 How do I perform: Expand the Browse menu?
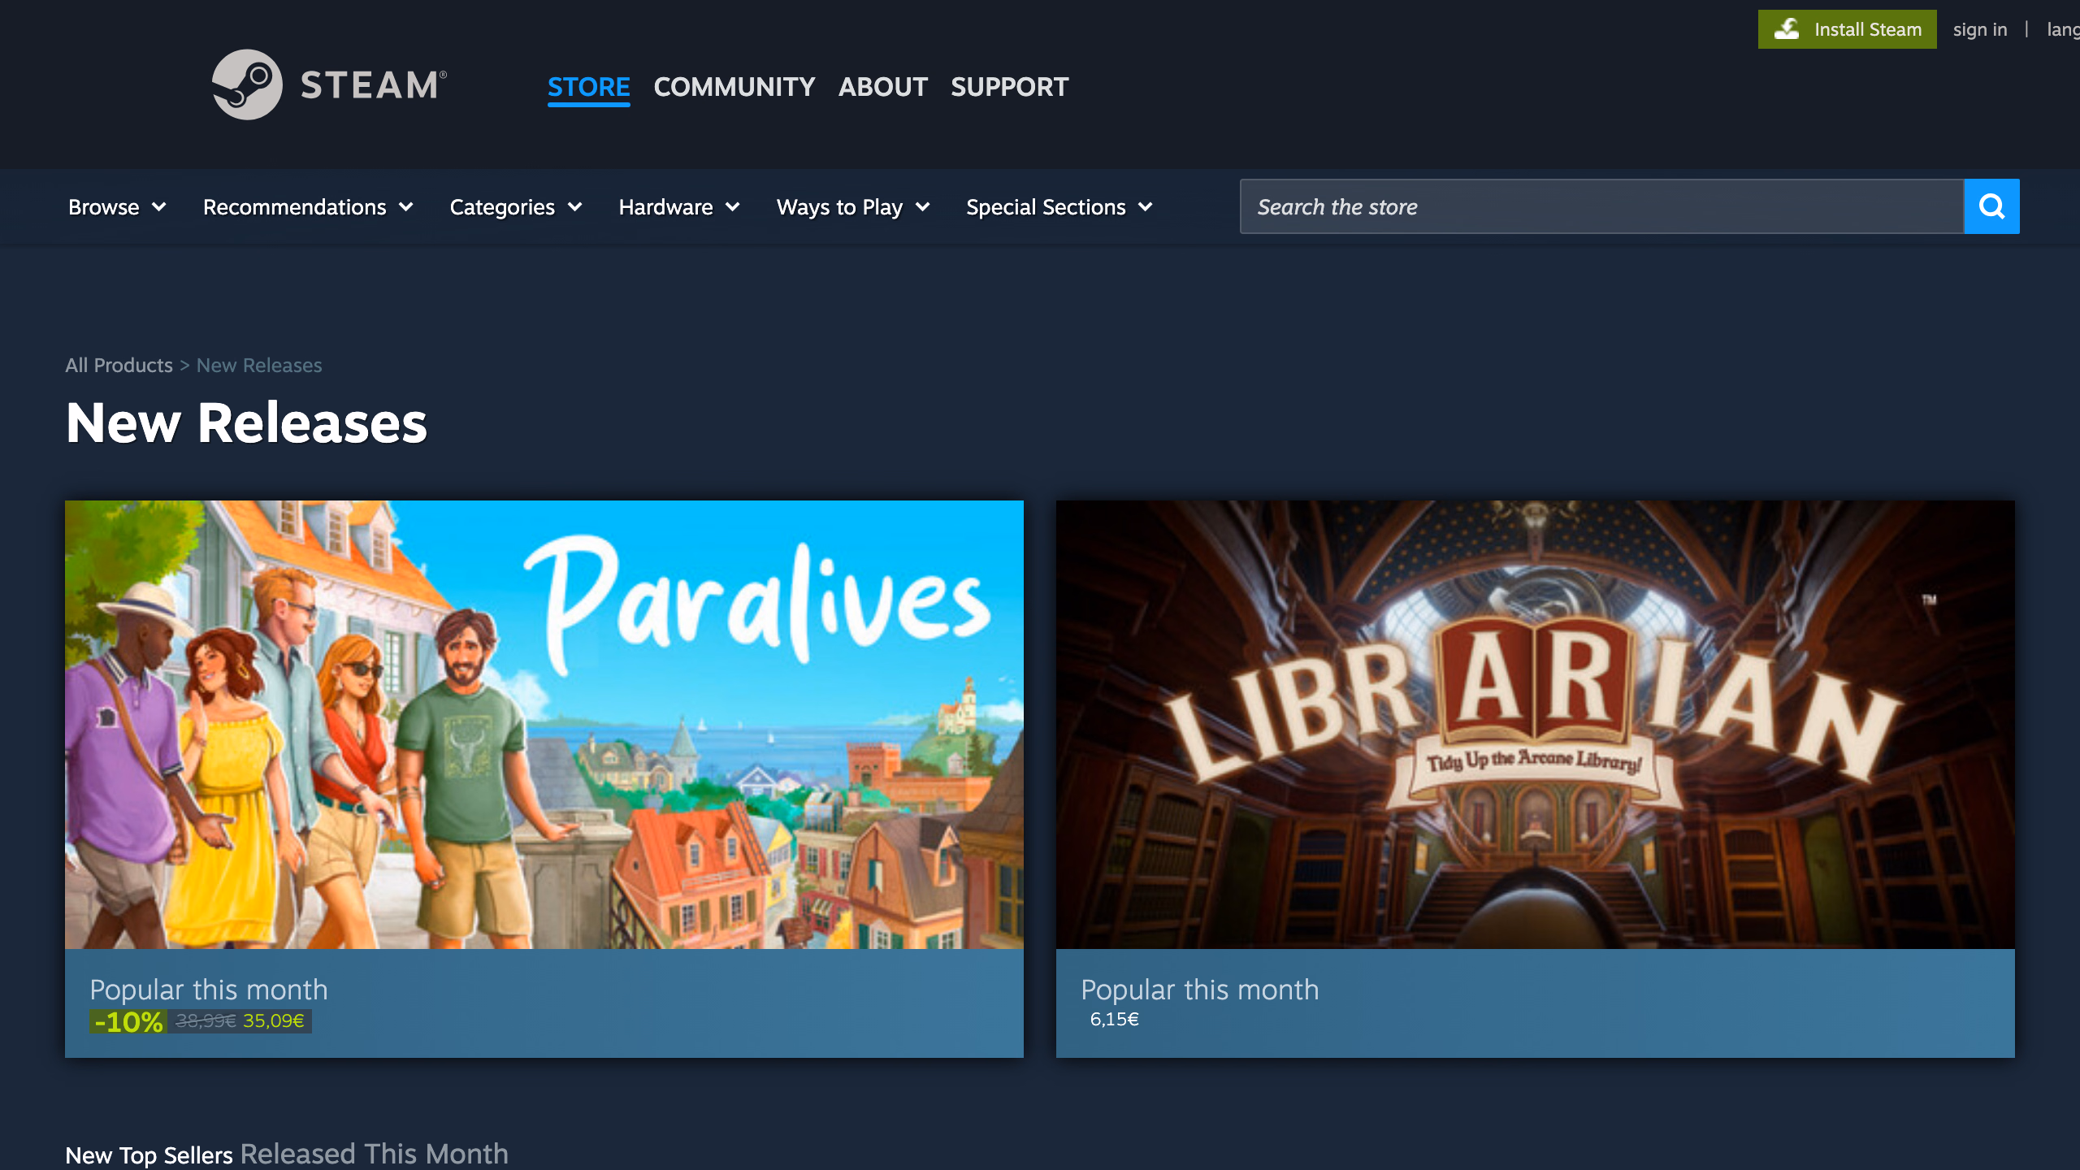pyautogui.click(x=118, y=207)
